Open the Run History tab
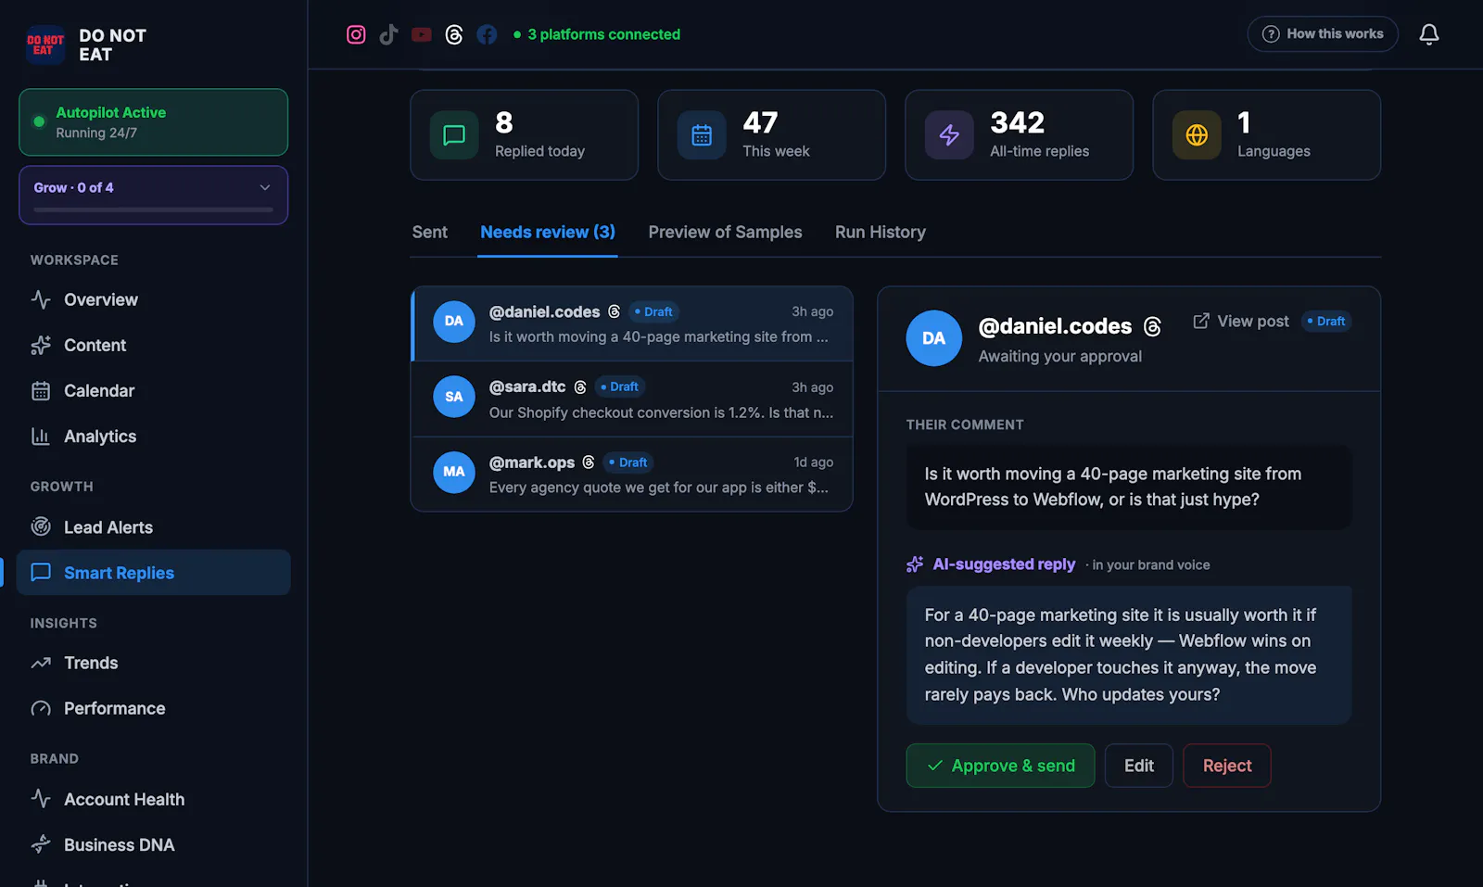The height and width of the screenshot is (887, 1483). point(881,232)
